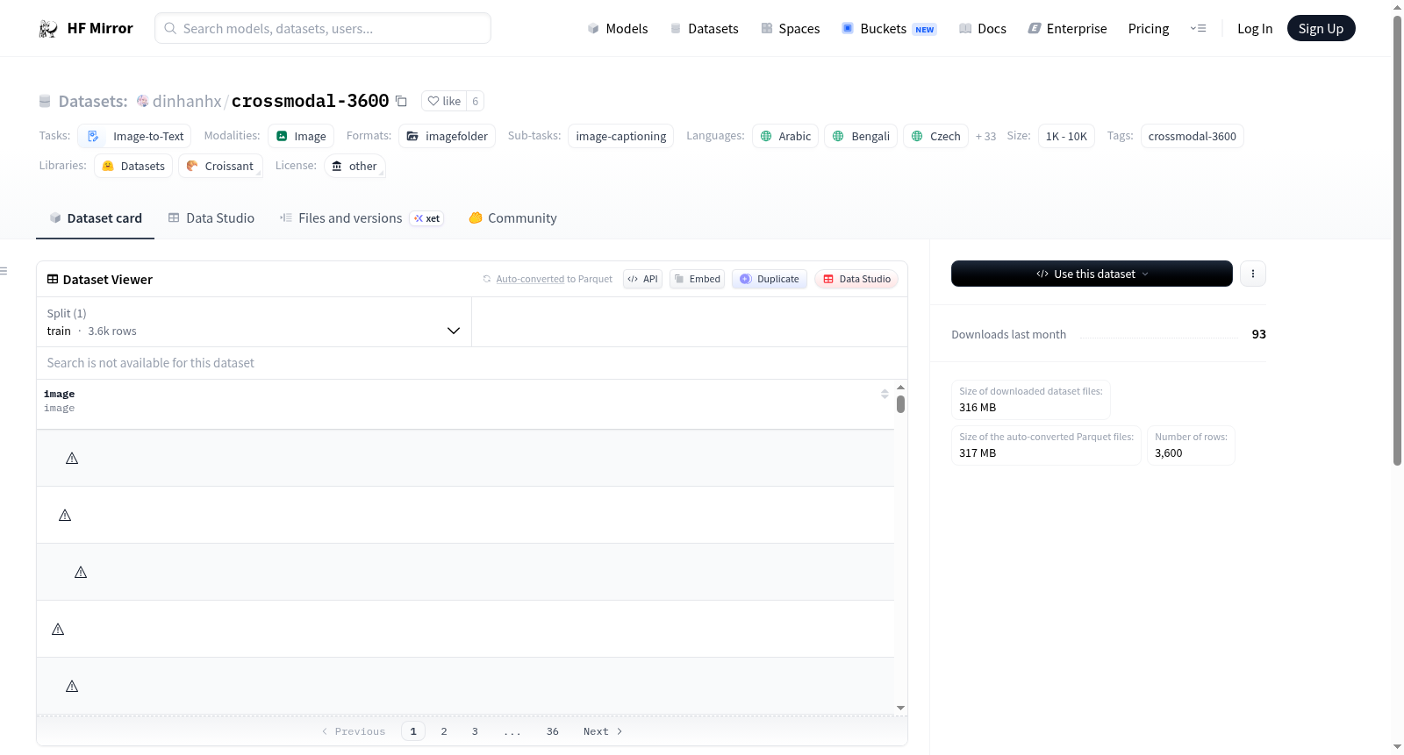Click the Image-to-Text task tag

pos(134,136)
